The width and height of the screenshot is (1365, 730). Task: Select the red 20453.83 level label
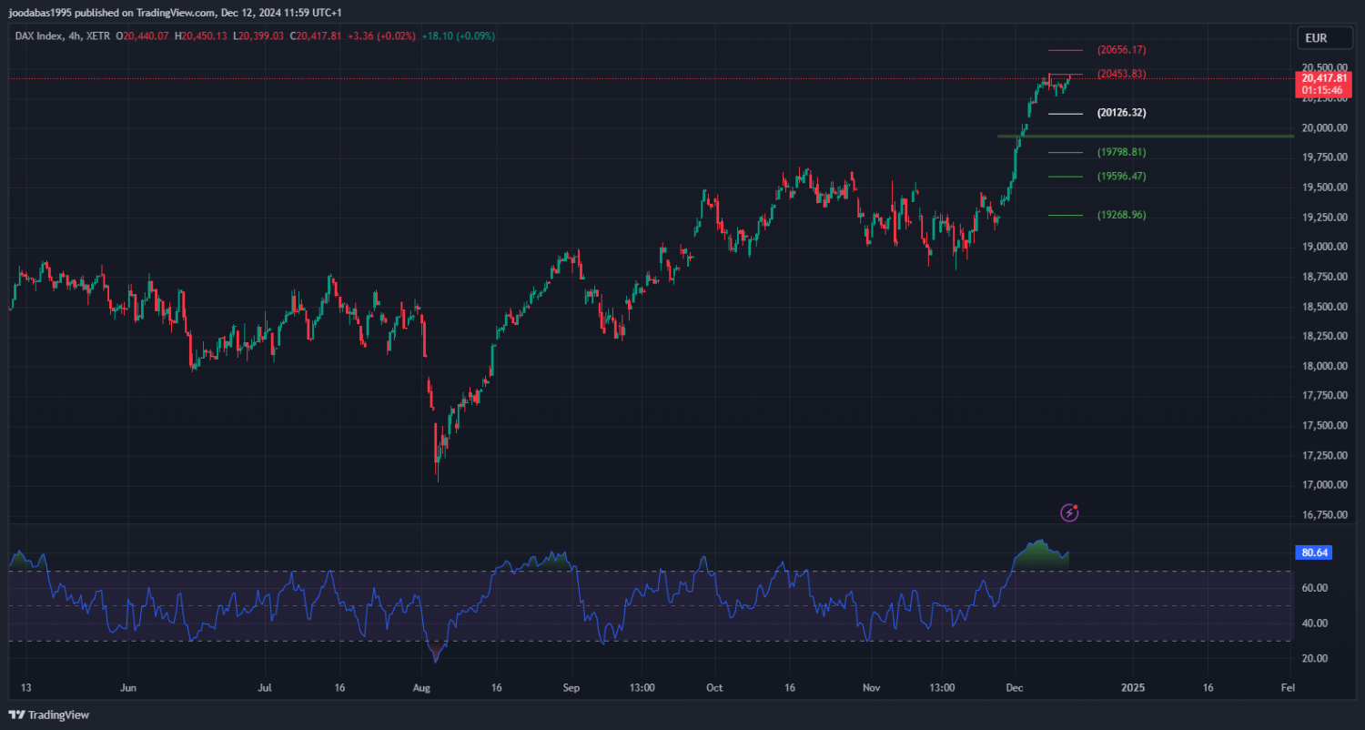(x=1120, y=75)
